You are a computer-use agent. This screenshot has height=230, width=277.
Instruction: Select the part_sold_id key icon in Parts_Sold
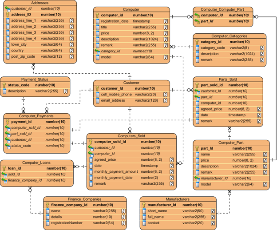click(197, 85)
